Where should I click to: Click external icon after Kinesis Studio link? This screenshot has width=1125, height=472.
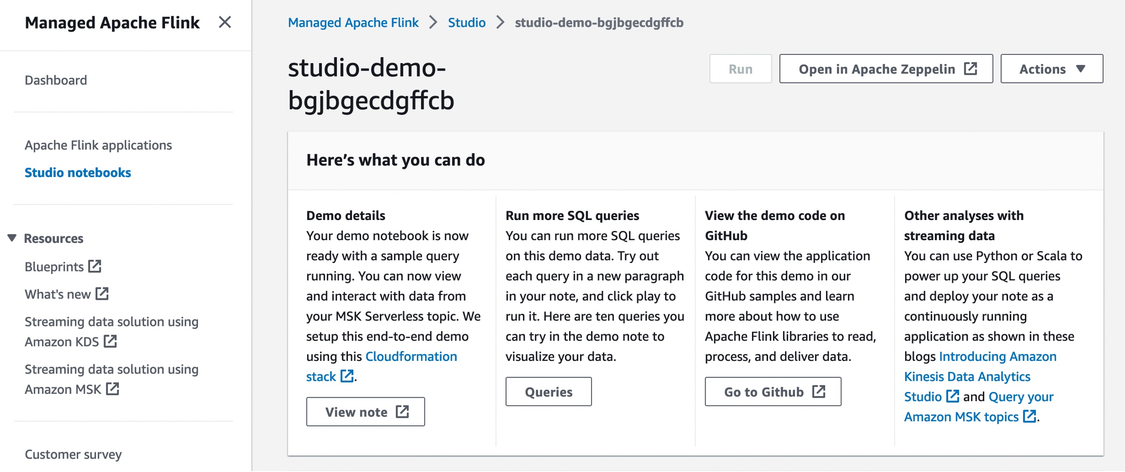click(953, 396)
